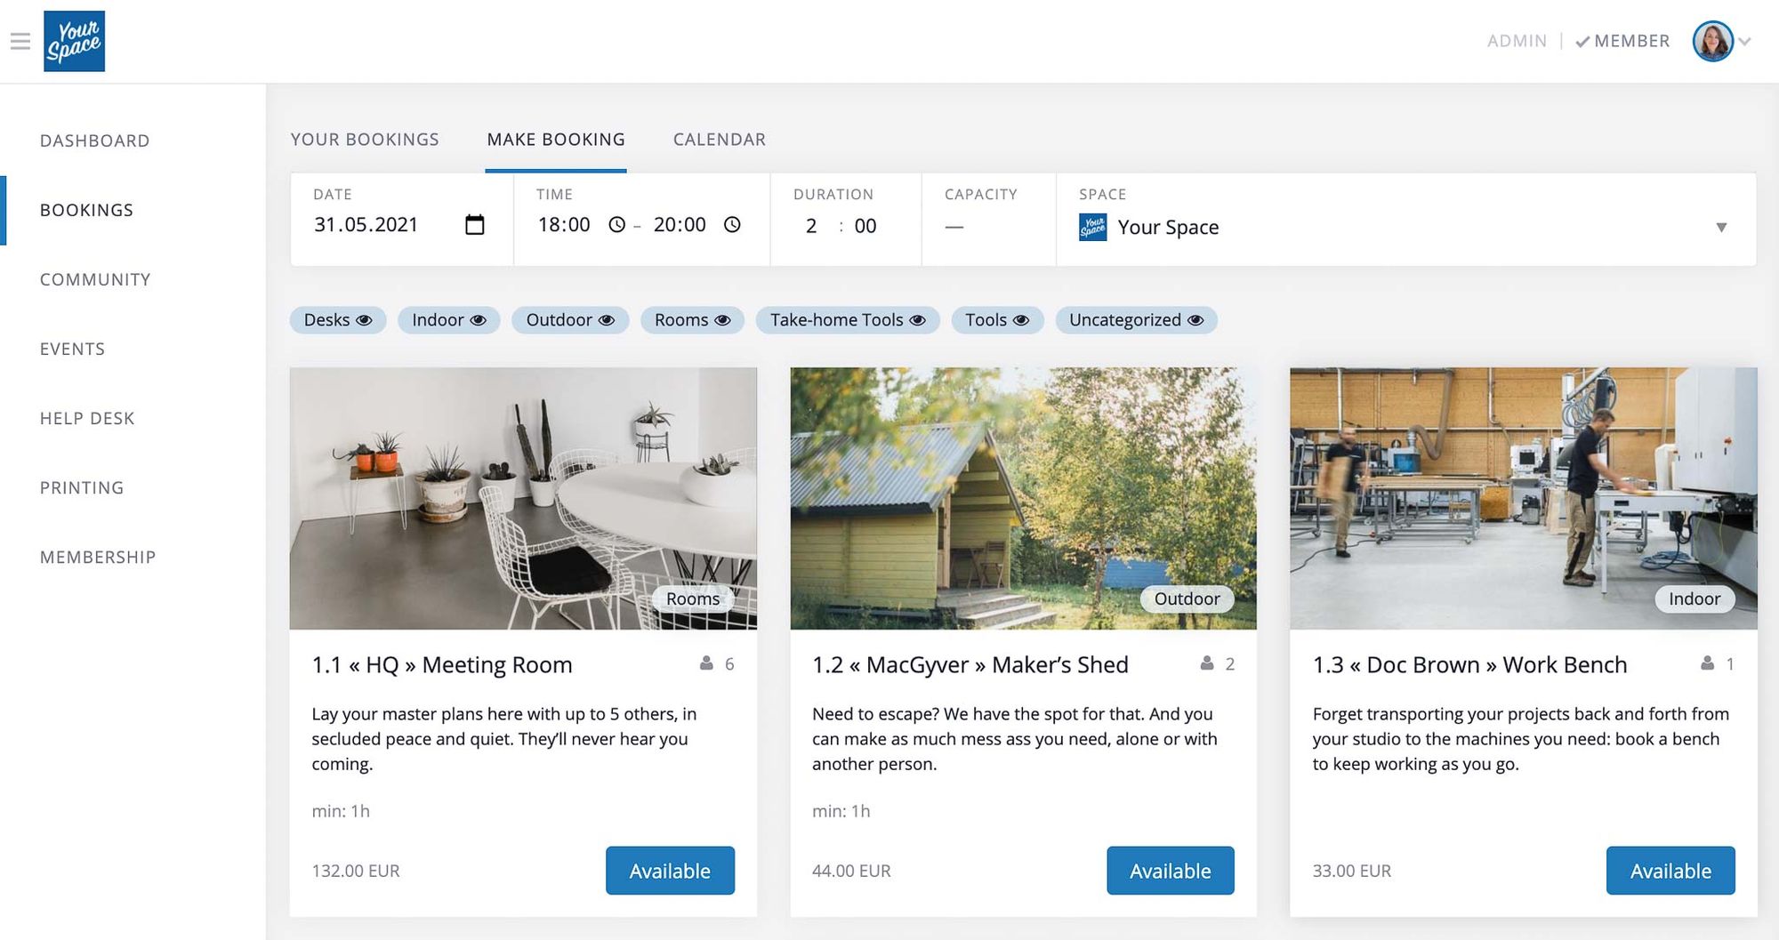Book the HQ Meeting Room via Available
Viewport: 1779px width, 940px height.
670,871
